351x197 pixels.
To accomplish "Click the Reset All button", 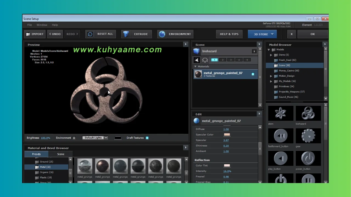I will pyautogui.click(x=100, y=34).
